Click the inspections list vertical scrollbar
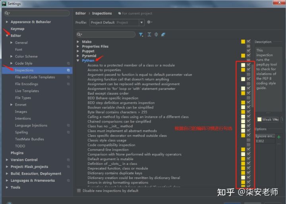286x204 pixels. (x=253, y=86)
